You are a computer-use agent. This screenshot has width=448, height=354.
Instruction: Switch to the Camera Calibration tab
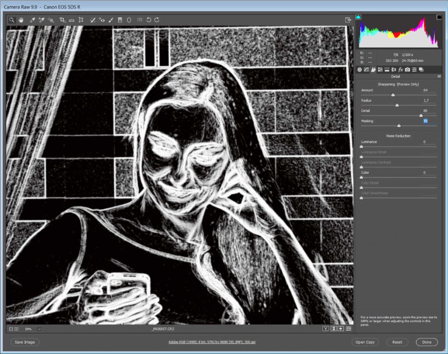coord(407,70)
